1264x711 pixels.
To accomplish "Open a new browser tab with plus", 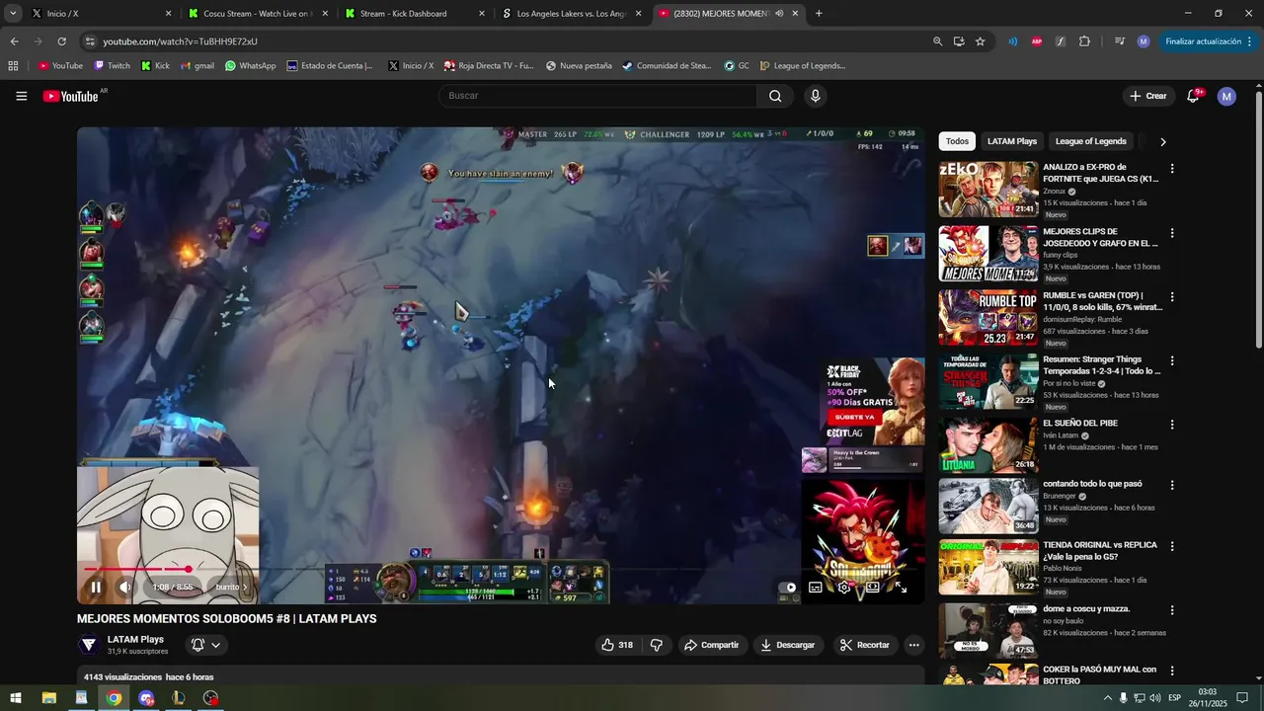I will (819, 14).
